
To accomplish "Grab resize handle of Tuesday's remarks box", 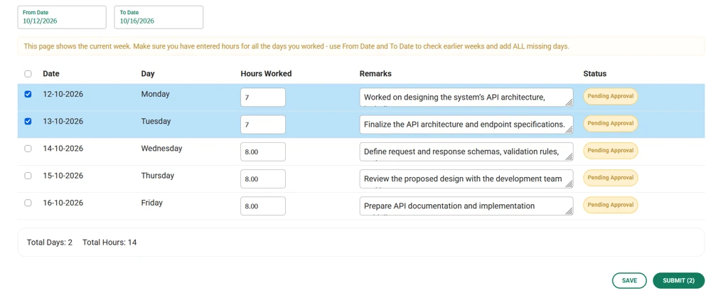I will [569, 129].
